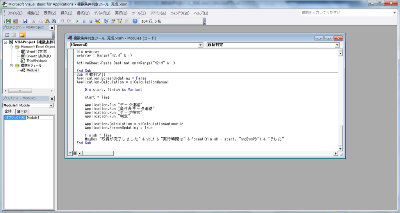
Task: Click the Project pane horizontal scrollbar thumb
Action: coord(20,91)
